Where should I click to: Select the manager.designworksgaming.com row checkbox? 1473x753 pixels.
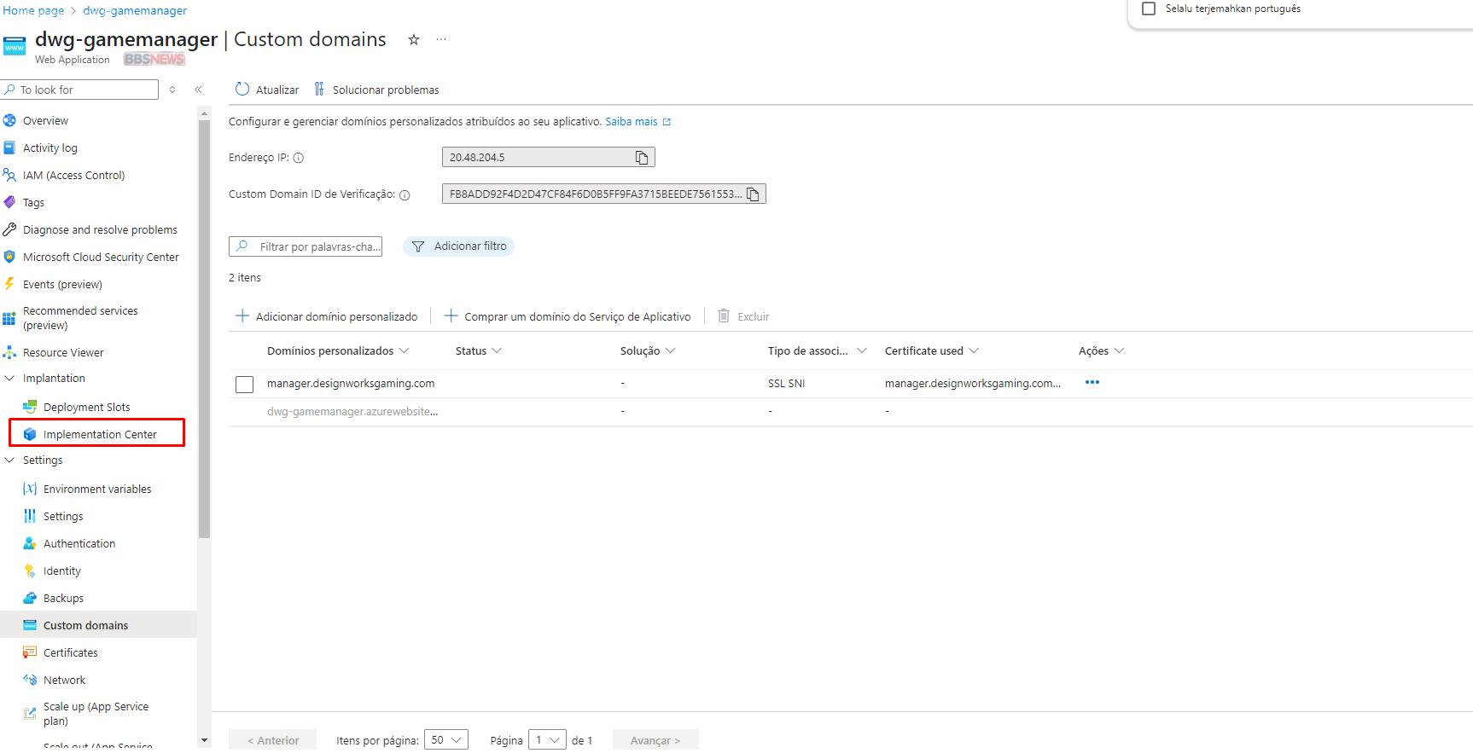pyautogui.click(x=245, y=385)
